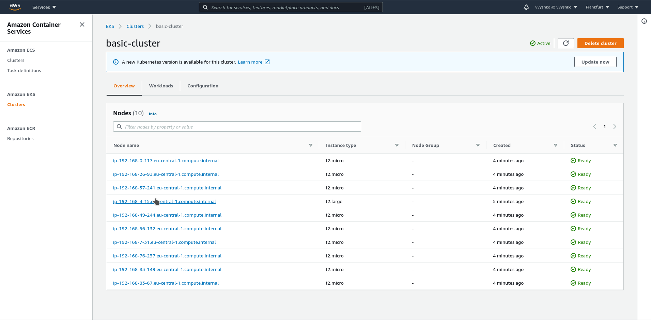This screenshot has height=320, width=651.
Task: Click the Active cluster status indicator
Action: (540, 43)
